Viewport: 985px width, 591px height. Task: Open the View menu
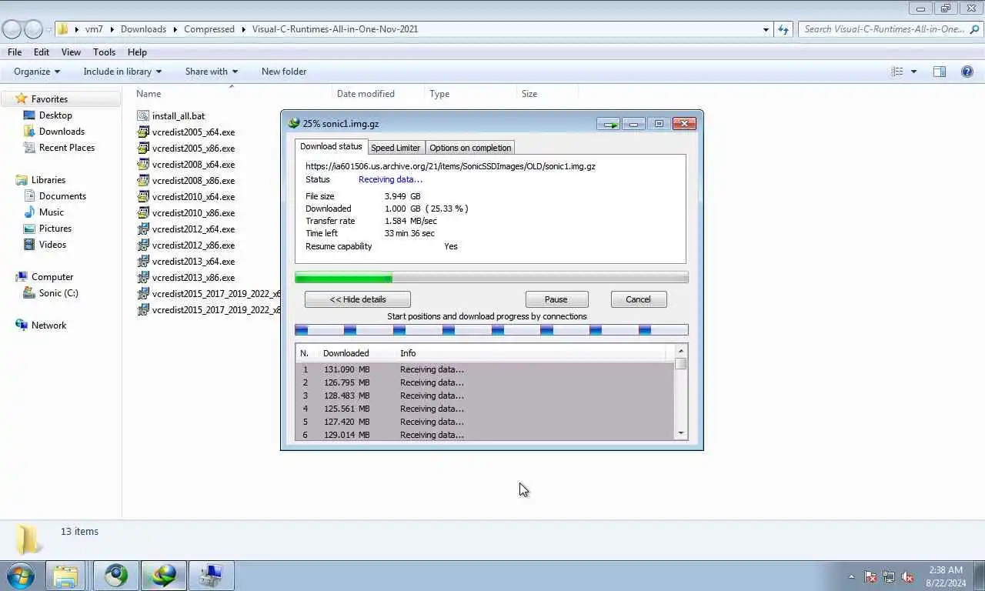[x=71, y=52]
